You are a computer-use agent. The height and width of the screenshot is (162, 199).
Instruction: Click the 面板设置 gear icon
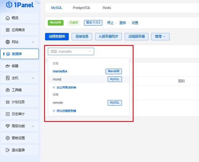(8, 138)
